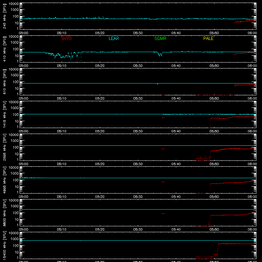Click 05:40 tick under the 2695 MHz plot

click(x=176, y=164)
